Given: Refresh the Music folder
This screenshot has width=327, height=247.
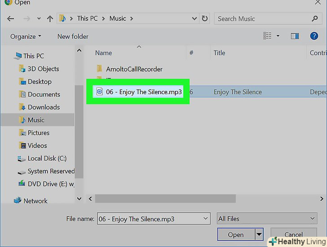Looking at the screenshot, I should (x=204, y=18).
